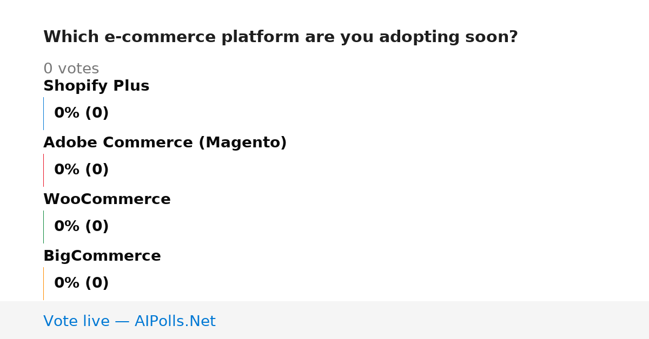Click the gray footer bar area
649x339 pixels.
325,320
